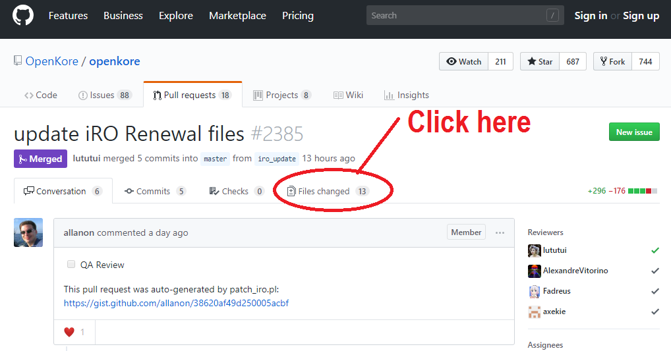Click review checkmark beside axekie
Screen dimensions: 671x351
655,311
